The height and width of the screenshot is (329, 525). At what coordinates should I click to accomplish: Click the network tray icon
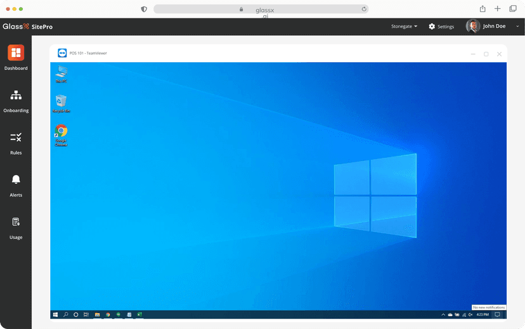click(x=464, y=314)
